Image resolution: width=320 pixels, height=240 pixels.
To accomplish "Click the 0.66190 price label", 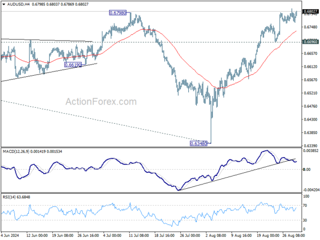I will 73,65.
